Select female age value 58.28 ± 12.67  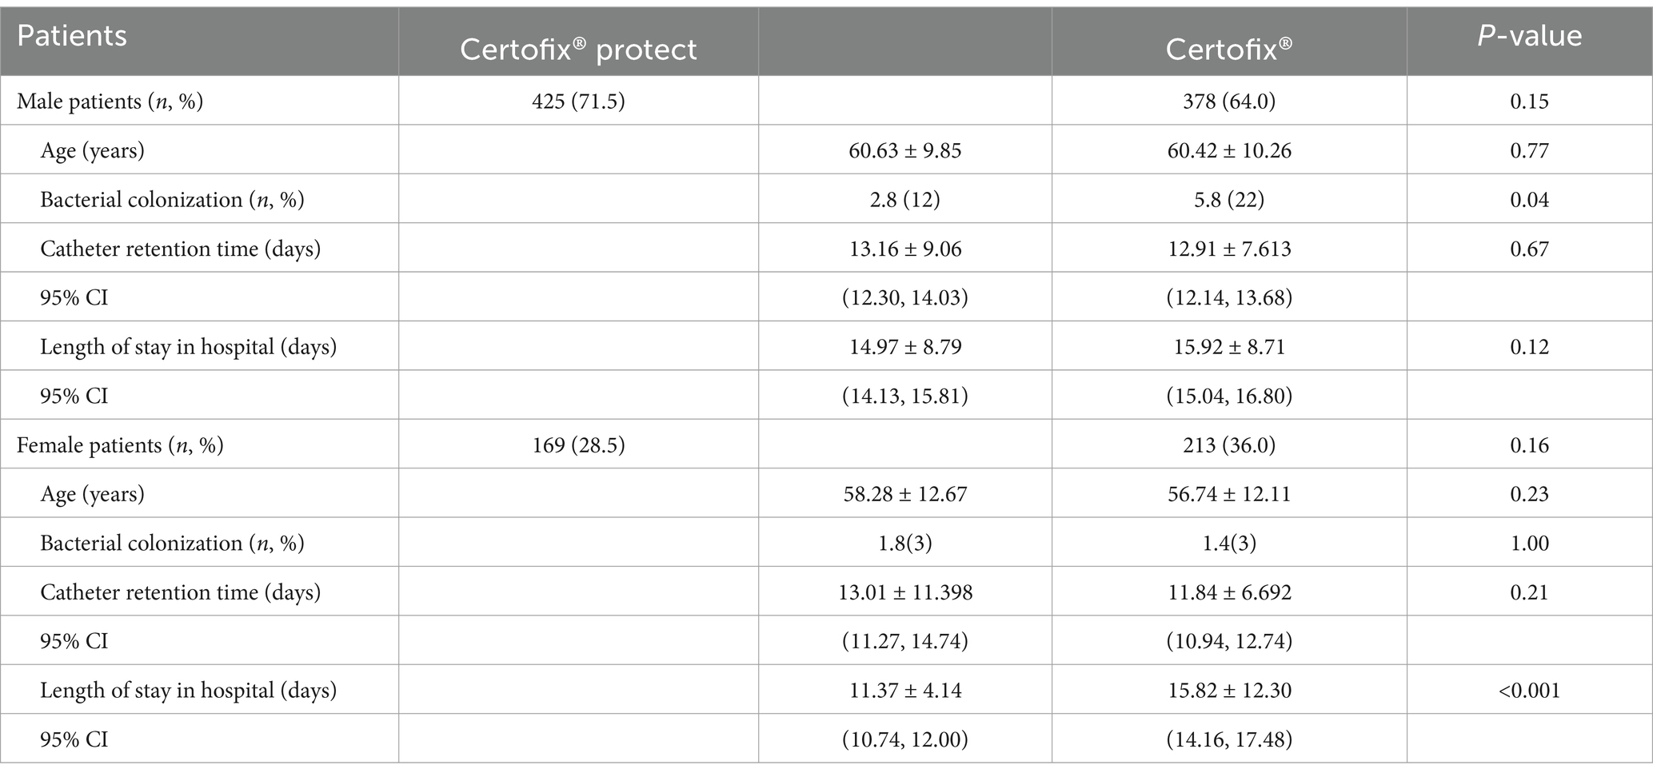905,493
